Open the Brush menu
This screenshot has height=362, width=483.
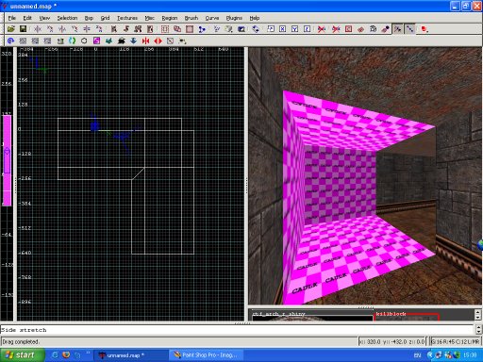coord(192,18)
